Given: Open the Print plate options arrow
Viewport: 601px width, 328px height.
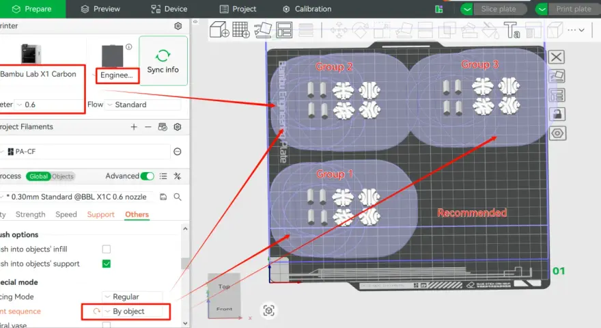Looking at the screenshot, I should [542, 9].
